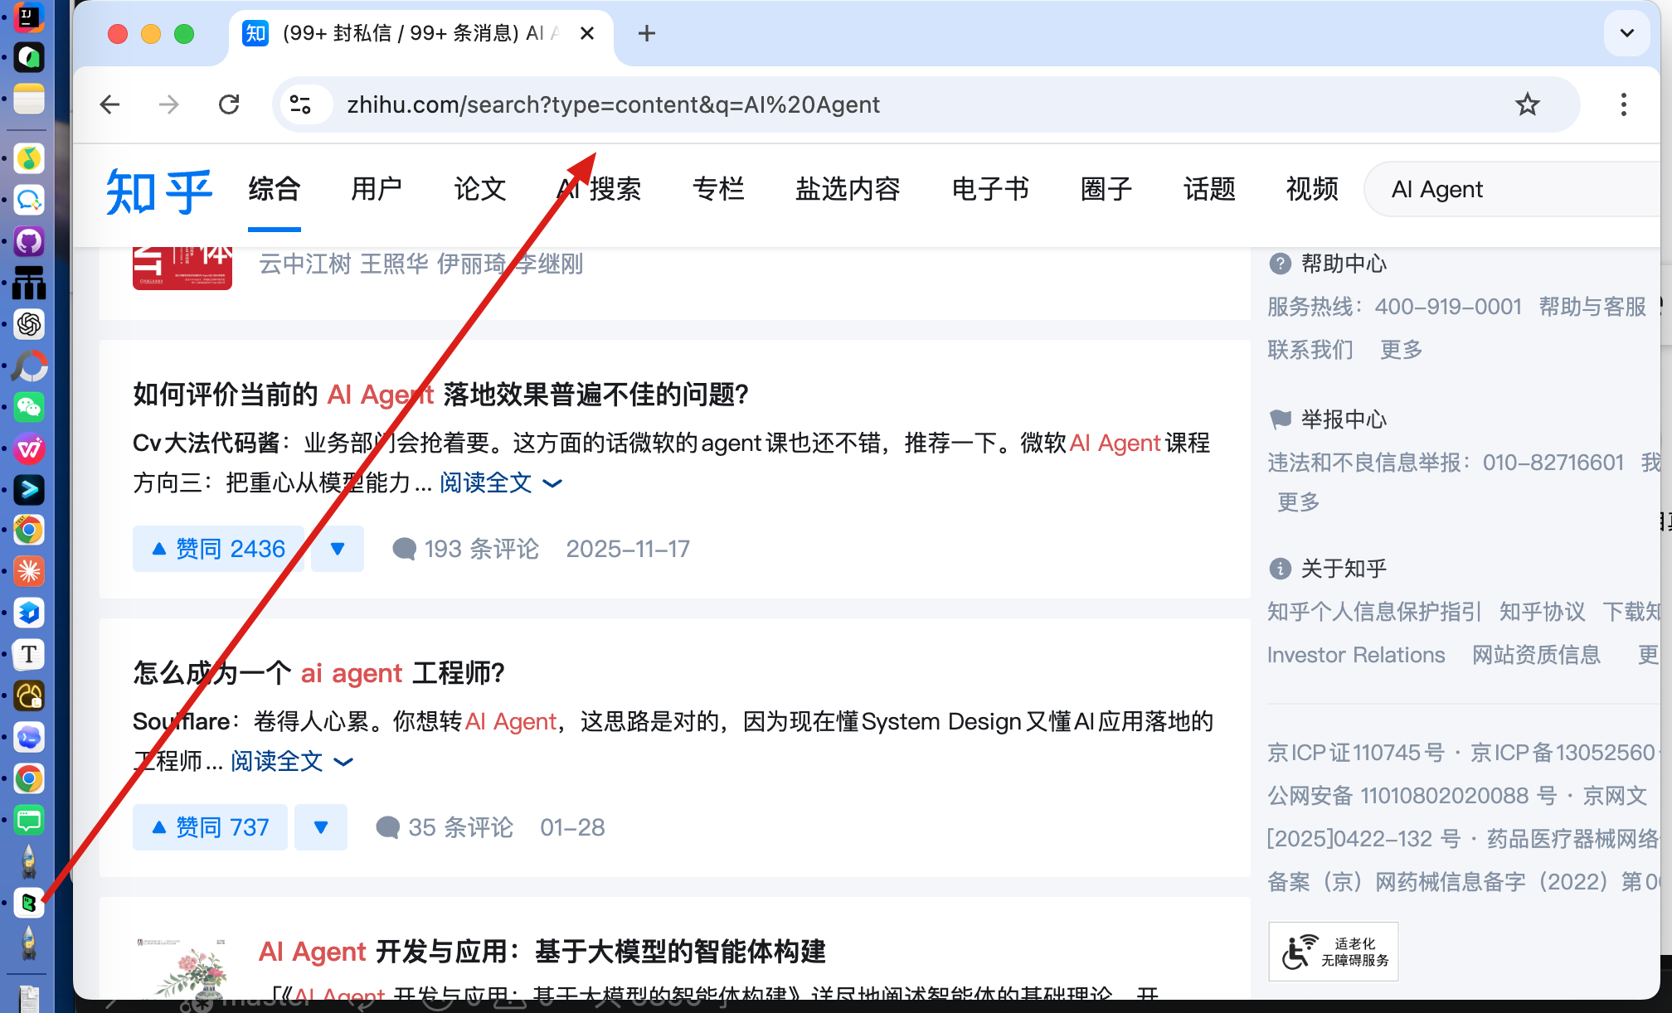The width and height of the screenshot is (1672, 1013).
Task: Open GitHub Desktop in the dock
Action: pos(29,241)
